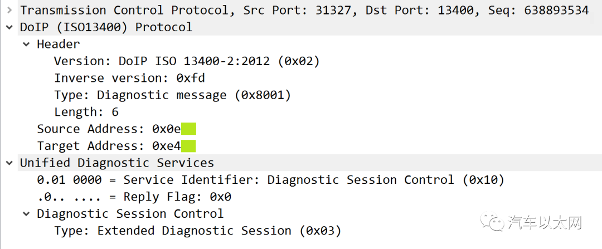Select the Reply Flag: 0x0 row
Screen dimensions: 602x249
tap(134, 197)
